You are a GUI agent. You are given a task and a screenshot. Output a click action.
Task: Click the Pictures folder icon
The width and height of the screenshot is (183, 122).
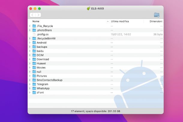point(34,76)
